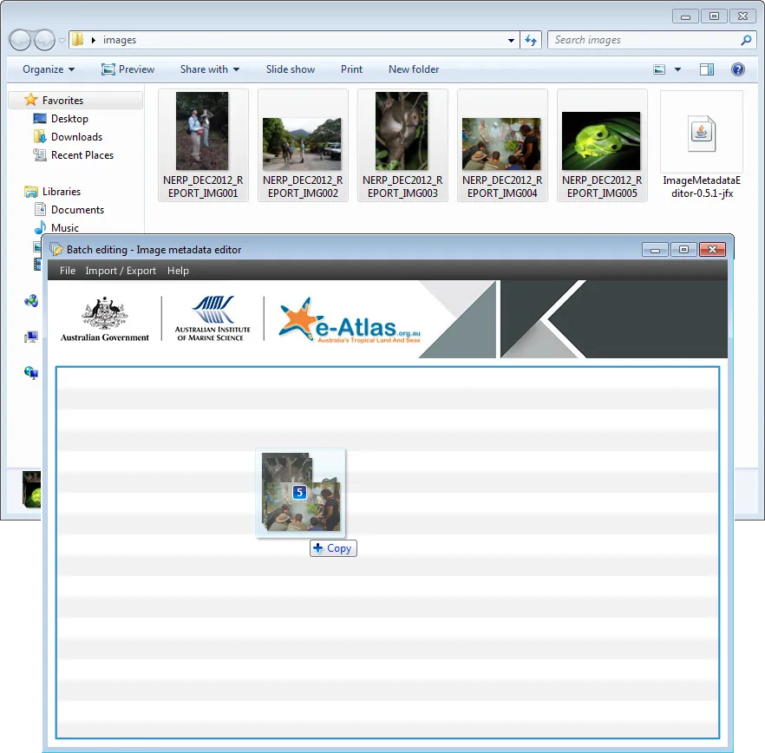765x753 pixels.
Task: Click the Homegroup icon in navigation pane
Action: 31,301
